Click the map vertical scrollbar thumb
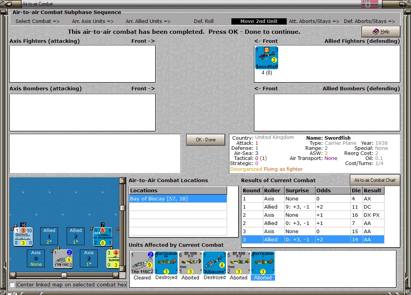 122,208
